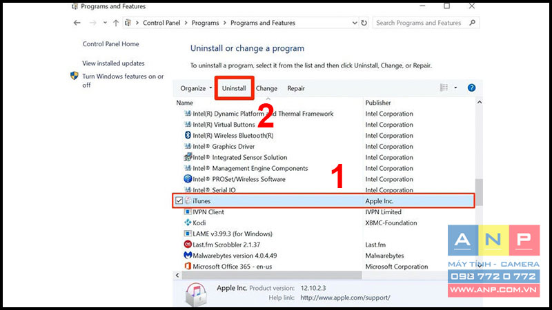Viewport: 552px width, 310px height.
Task: Click the Forward navigation arrow
Action: (92, 23)
